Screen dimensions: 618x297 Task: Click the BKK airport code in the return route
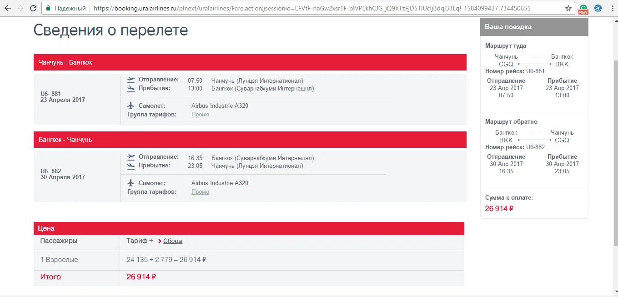(x=506, y=141)
